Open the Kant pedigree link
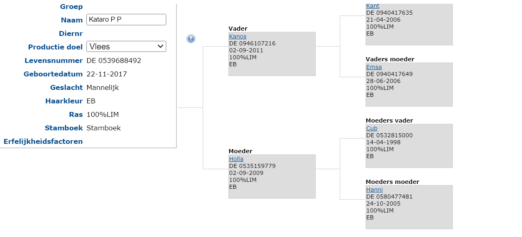The width and height of the screenshot is (522, 237). pos(373,6)
